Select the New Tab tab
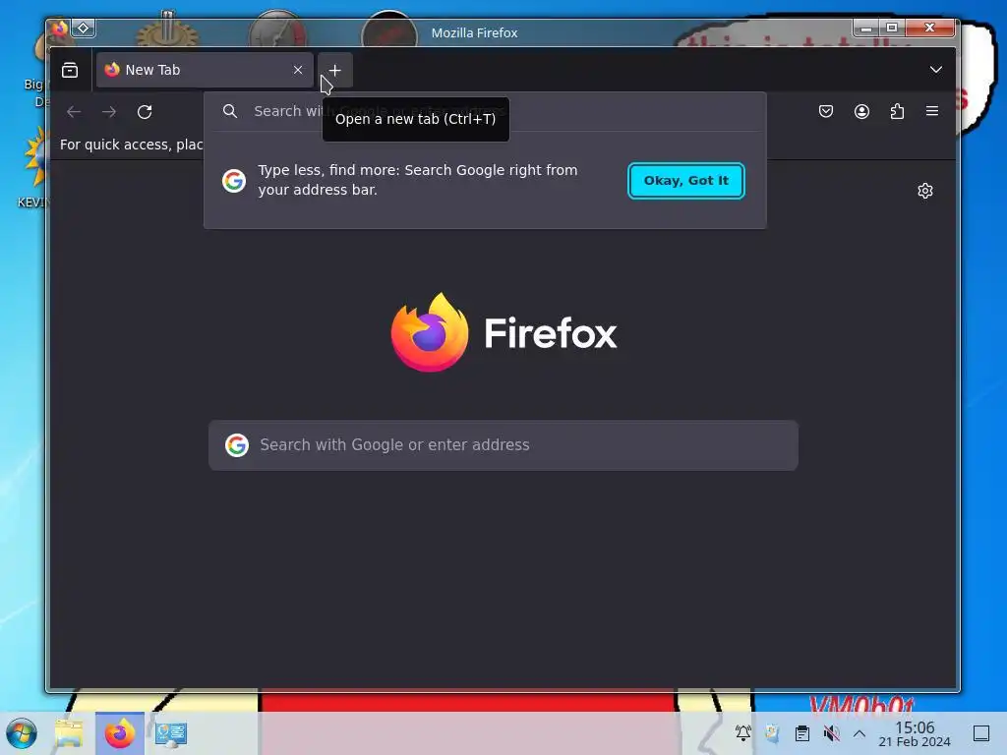This screenshot has width=1007, height=755. click(x=205, y=70)
